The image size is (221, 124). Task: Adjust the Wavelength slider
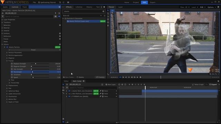[40, 72]
